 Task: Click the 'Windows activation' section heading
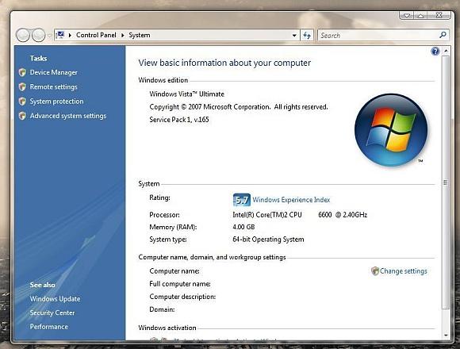pos(167,328)
